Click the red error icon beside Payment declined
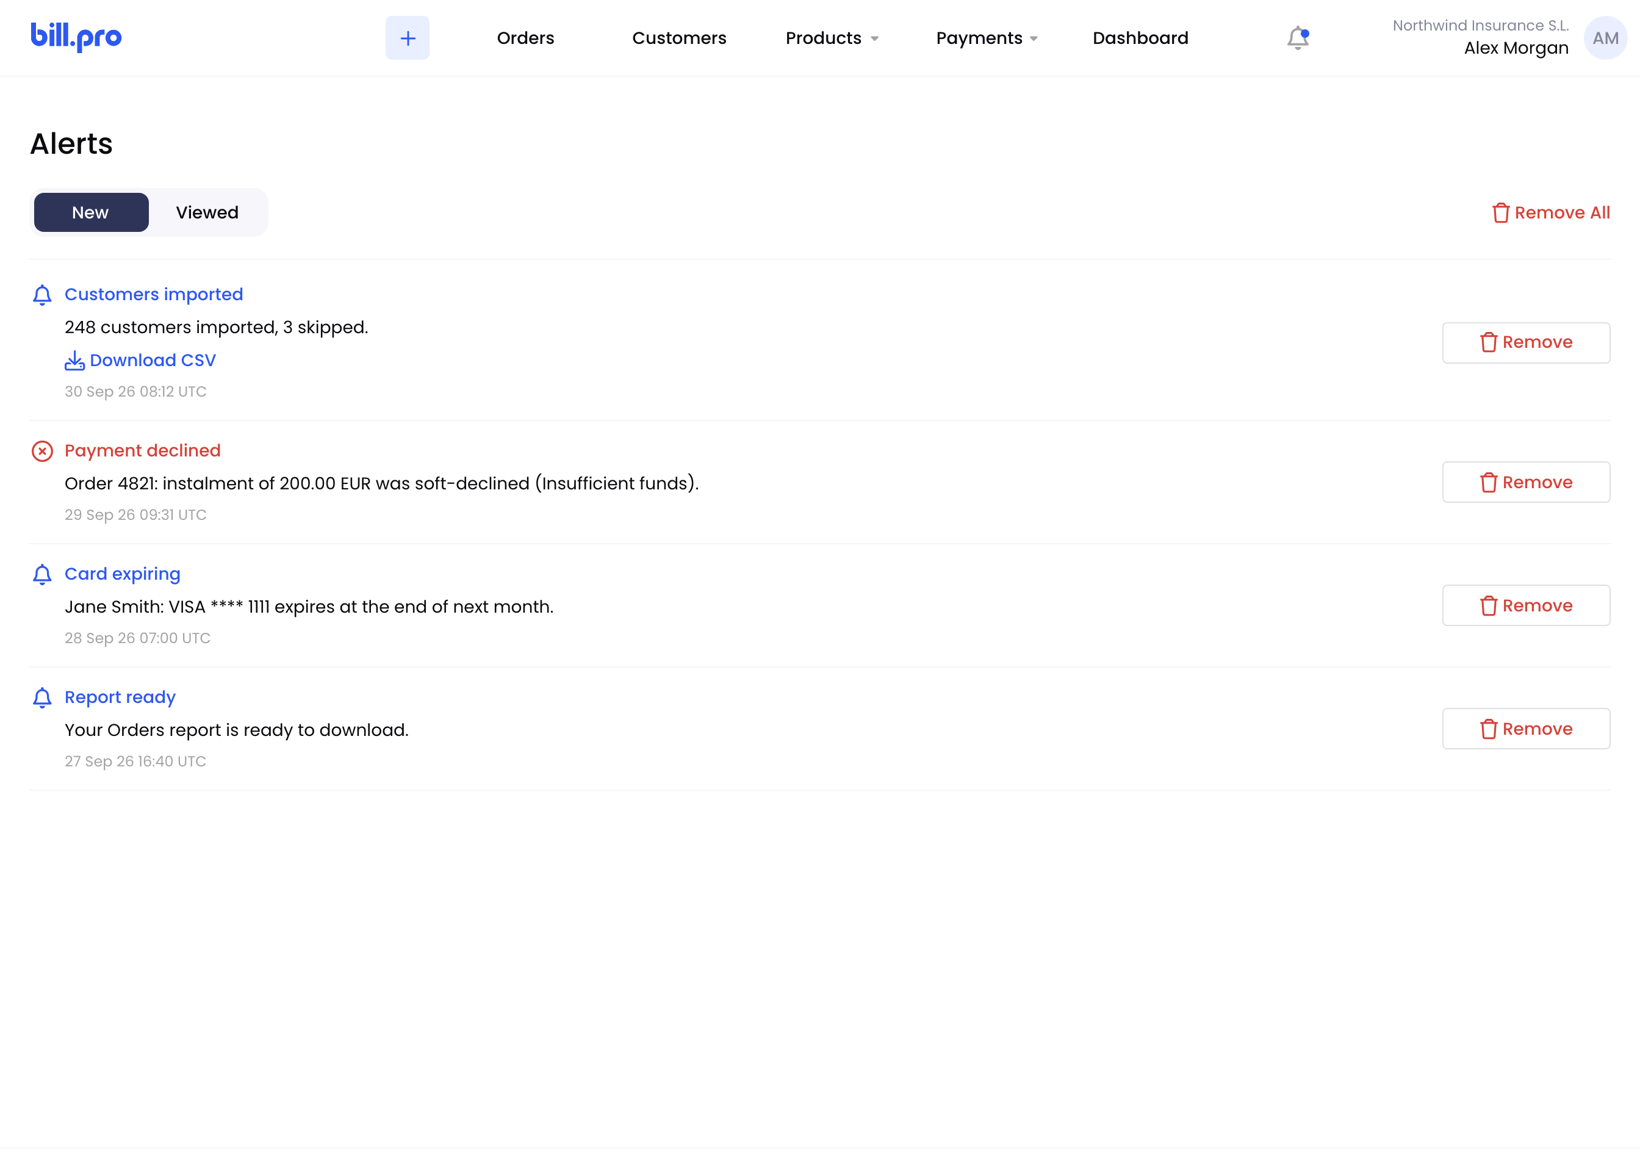This screenshot has height=1157, width=1640. (x=42, y=452)
